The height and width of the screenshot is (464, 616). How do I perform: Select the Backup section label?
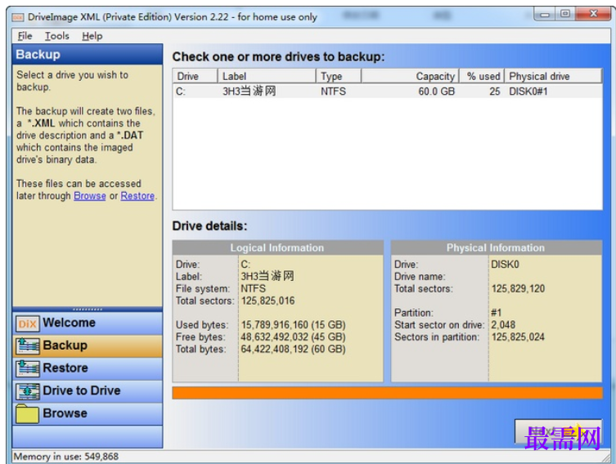(65, 346)
